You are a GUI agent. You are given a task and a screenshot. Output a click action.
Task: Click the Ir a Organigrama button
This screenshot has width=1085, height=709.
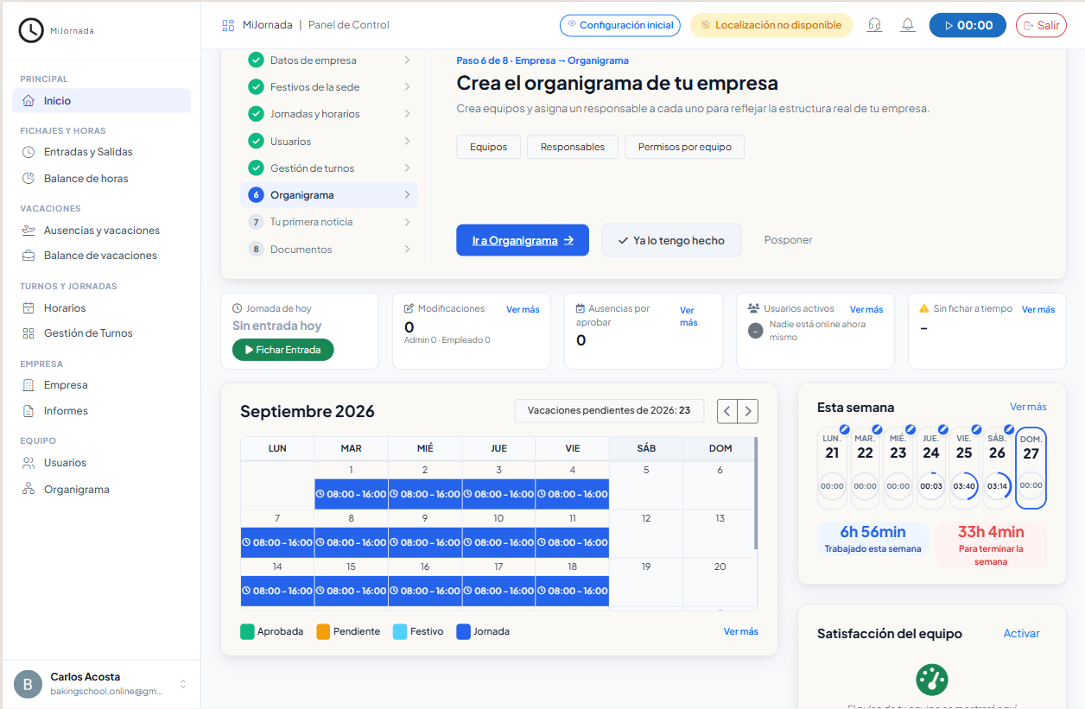523,240
